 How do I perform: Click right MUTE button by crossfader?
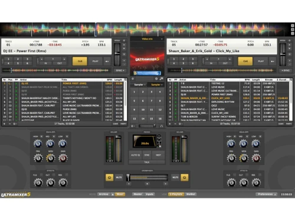click(175, 177)
